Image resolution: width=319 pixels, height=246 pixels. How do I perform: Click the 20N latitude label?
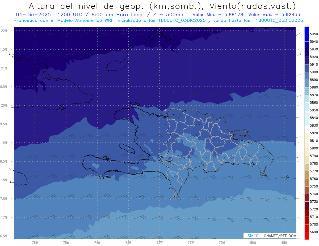(x=4, y=105)
